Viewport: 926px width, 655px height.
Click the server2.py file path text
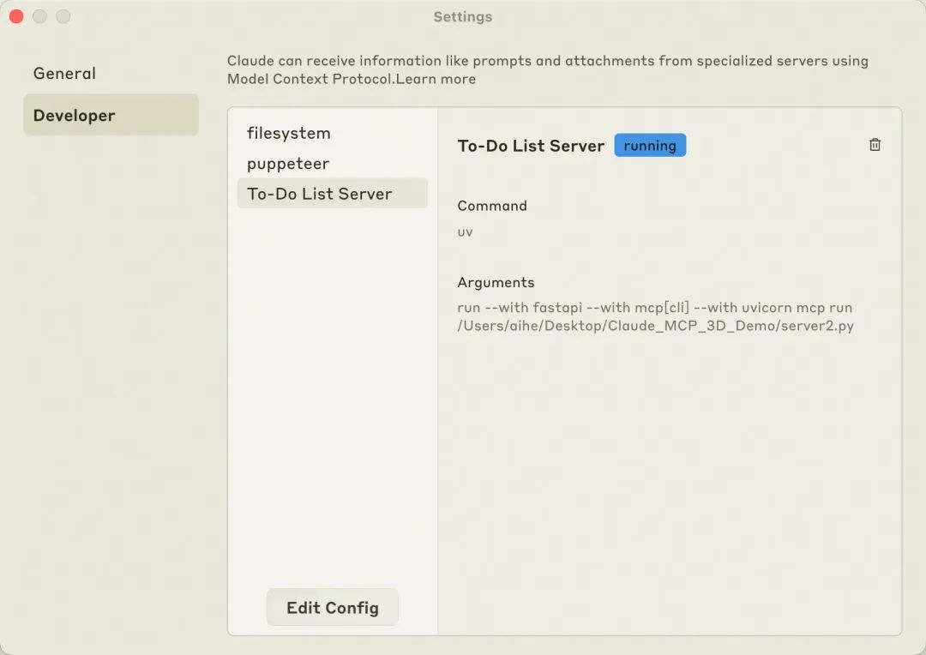click(x=655, y=326)
